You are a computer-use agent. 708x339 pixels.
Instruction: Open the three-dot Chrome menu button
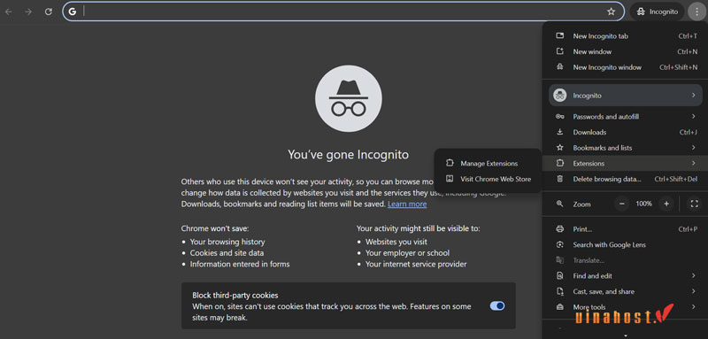tap(696, 12)
